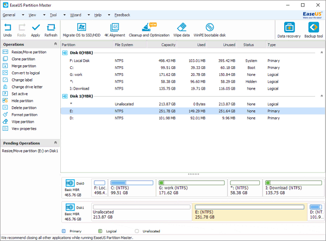Choose Format partition operation

pos(20,115)
